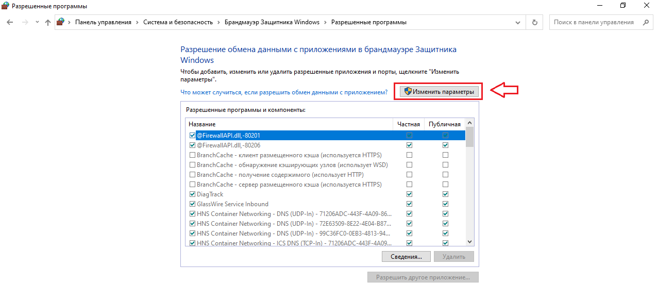Image resolution: width=657 pixels, height=299 pixels.
Task: Click the Публичная column header
Action: (x=445, y=124)
